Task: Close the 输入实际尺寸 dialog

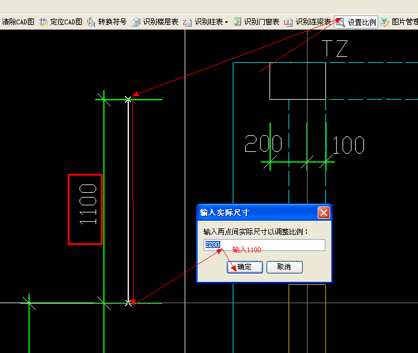Action: pos(324,213)
